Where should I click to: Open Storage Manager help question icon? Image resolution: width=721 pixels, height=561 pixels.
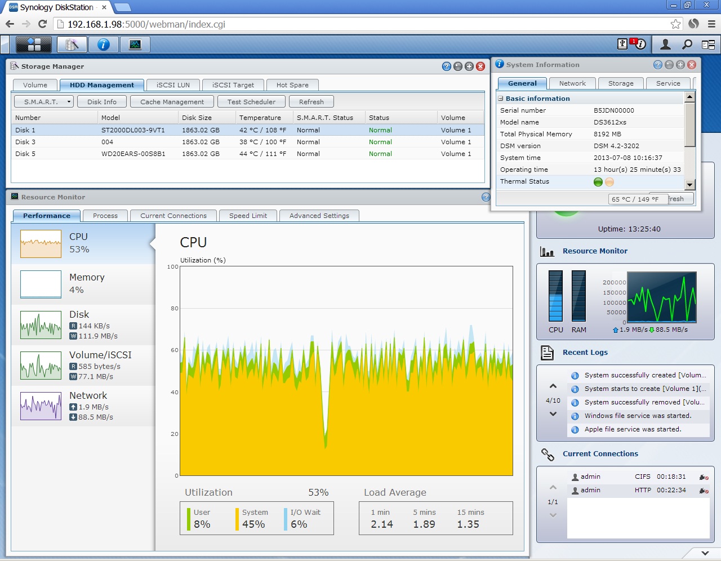pos(446,66)
